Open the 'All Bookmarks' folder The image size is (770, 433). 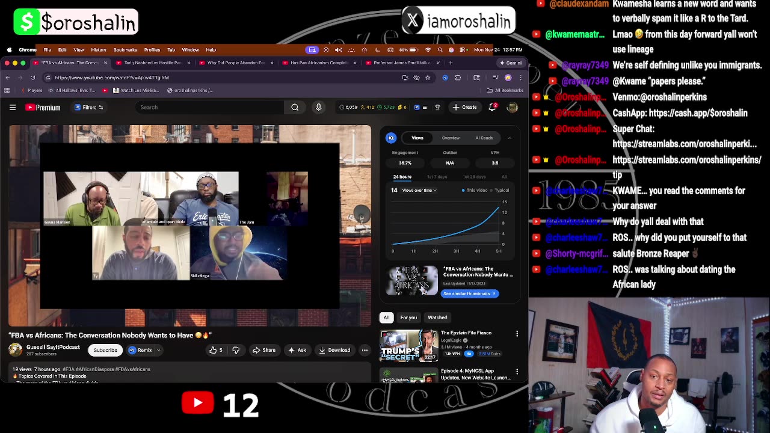(505, 90)
